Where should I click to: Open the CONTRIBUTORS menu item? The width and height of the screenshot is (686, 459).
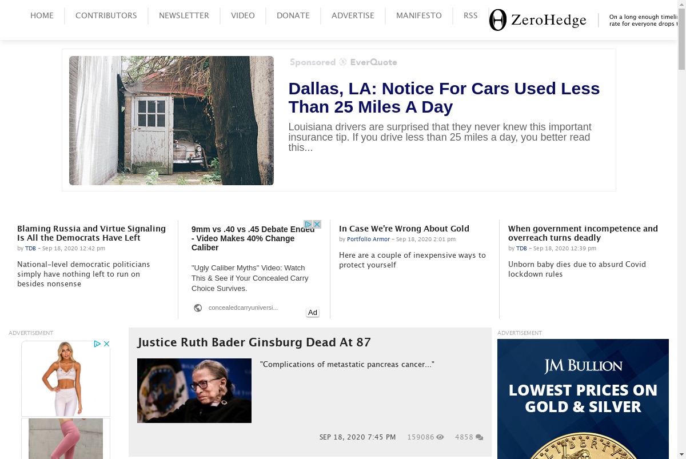106,15
